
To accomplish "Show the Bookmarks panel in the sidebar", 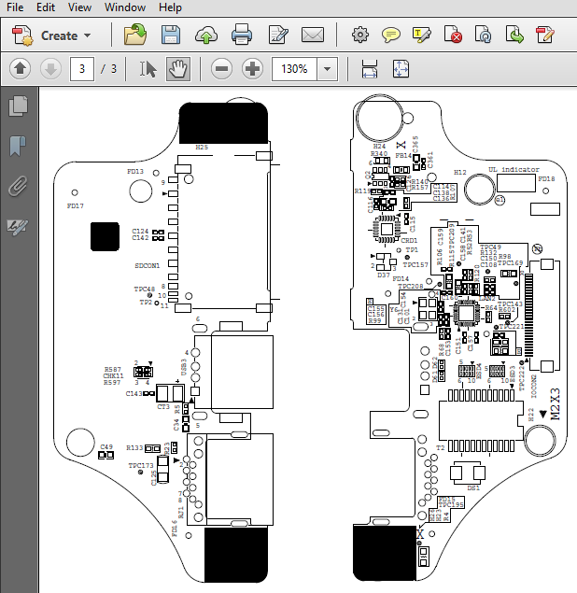I will (x=18, y=147).
